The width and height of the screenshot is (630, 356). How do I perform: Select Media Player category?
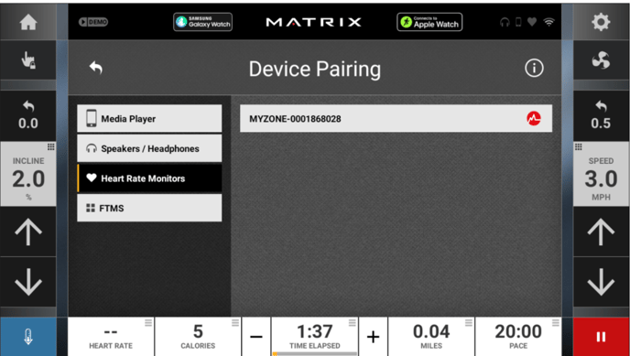[x=149, y=118]
